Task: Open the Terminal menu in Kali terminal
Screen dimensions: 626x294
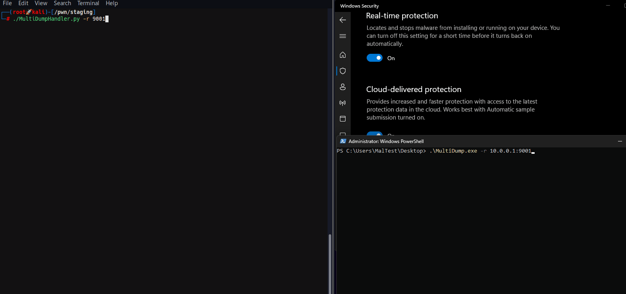Action: click(x=88, y=3)
